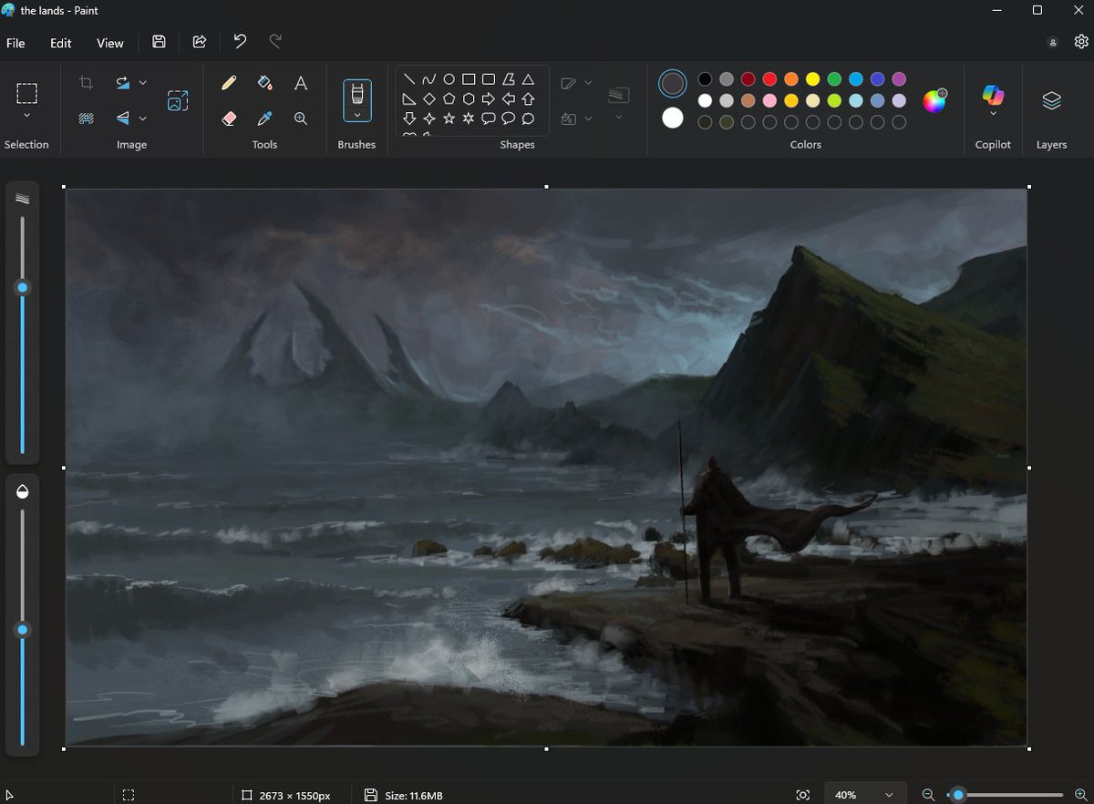This screenshot has height=804, width=1094.
Task: Select the Pencil tool
Action: click(x=229, y=83)
